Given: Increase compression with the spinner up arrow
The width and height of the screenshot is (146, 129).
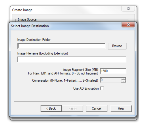Looking at the screenshot, I should click(124, 79).
